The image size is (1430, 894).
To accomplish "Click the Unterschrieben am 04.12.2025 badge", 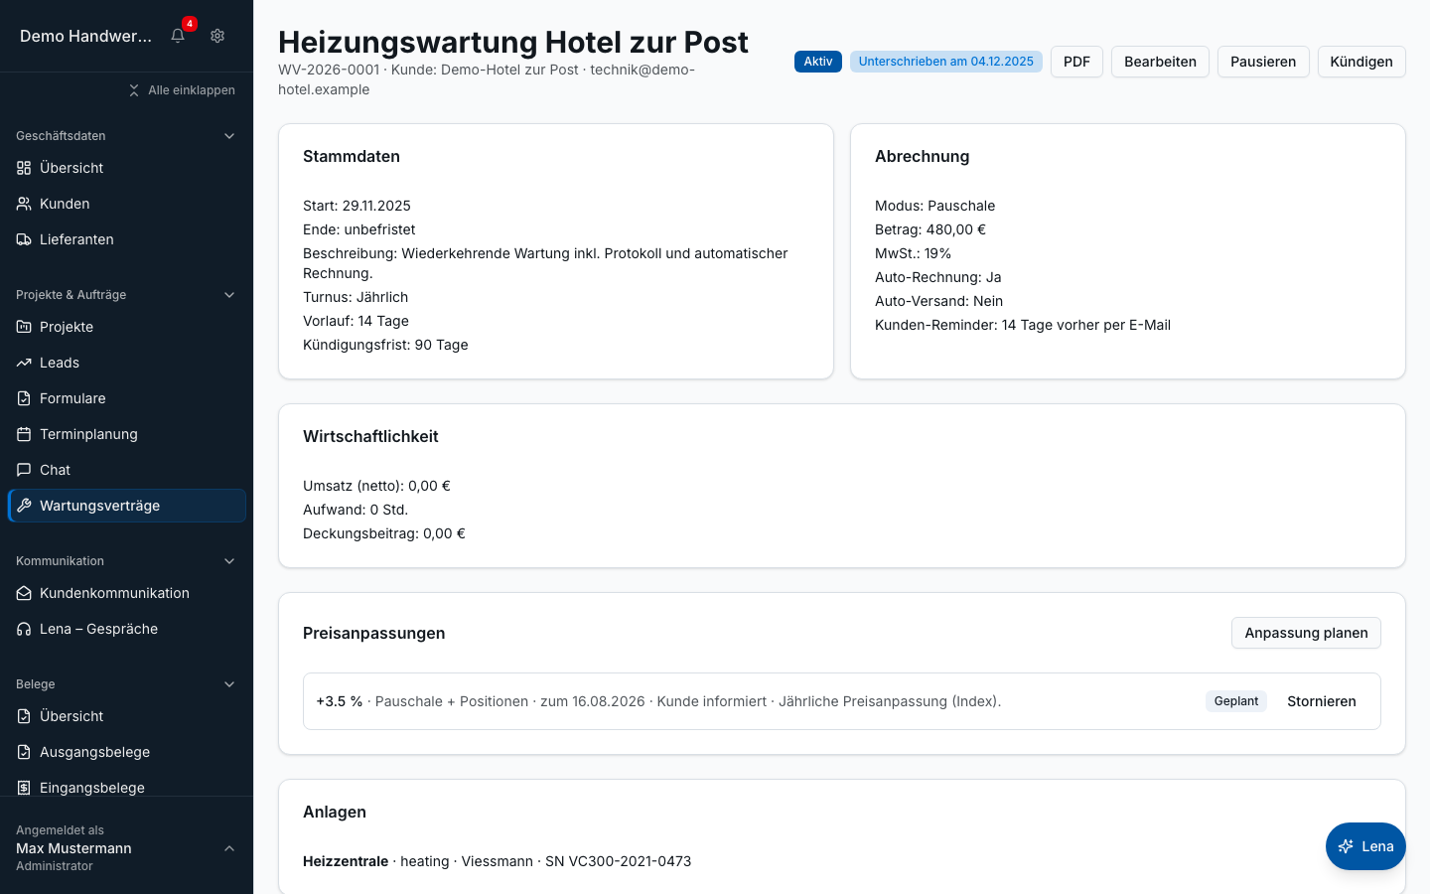I will pyautogui.click(x=946, y=62).
